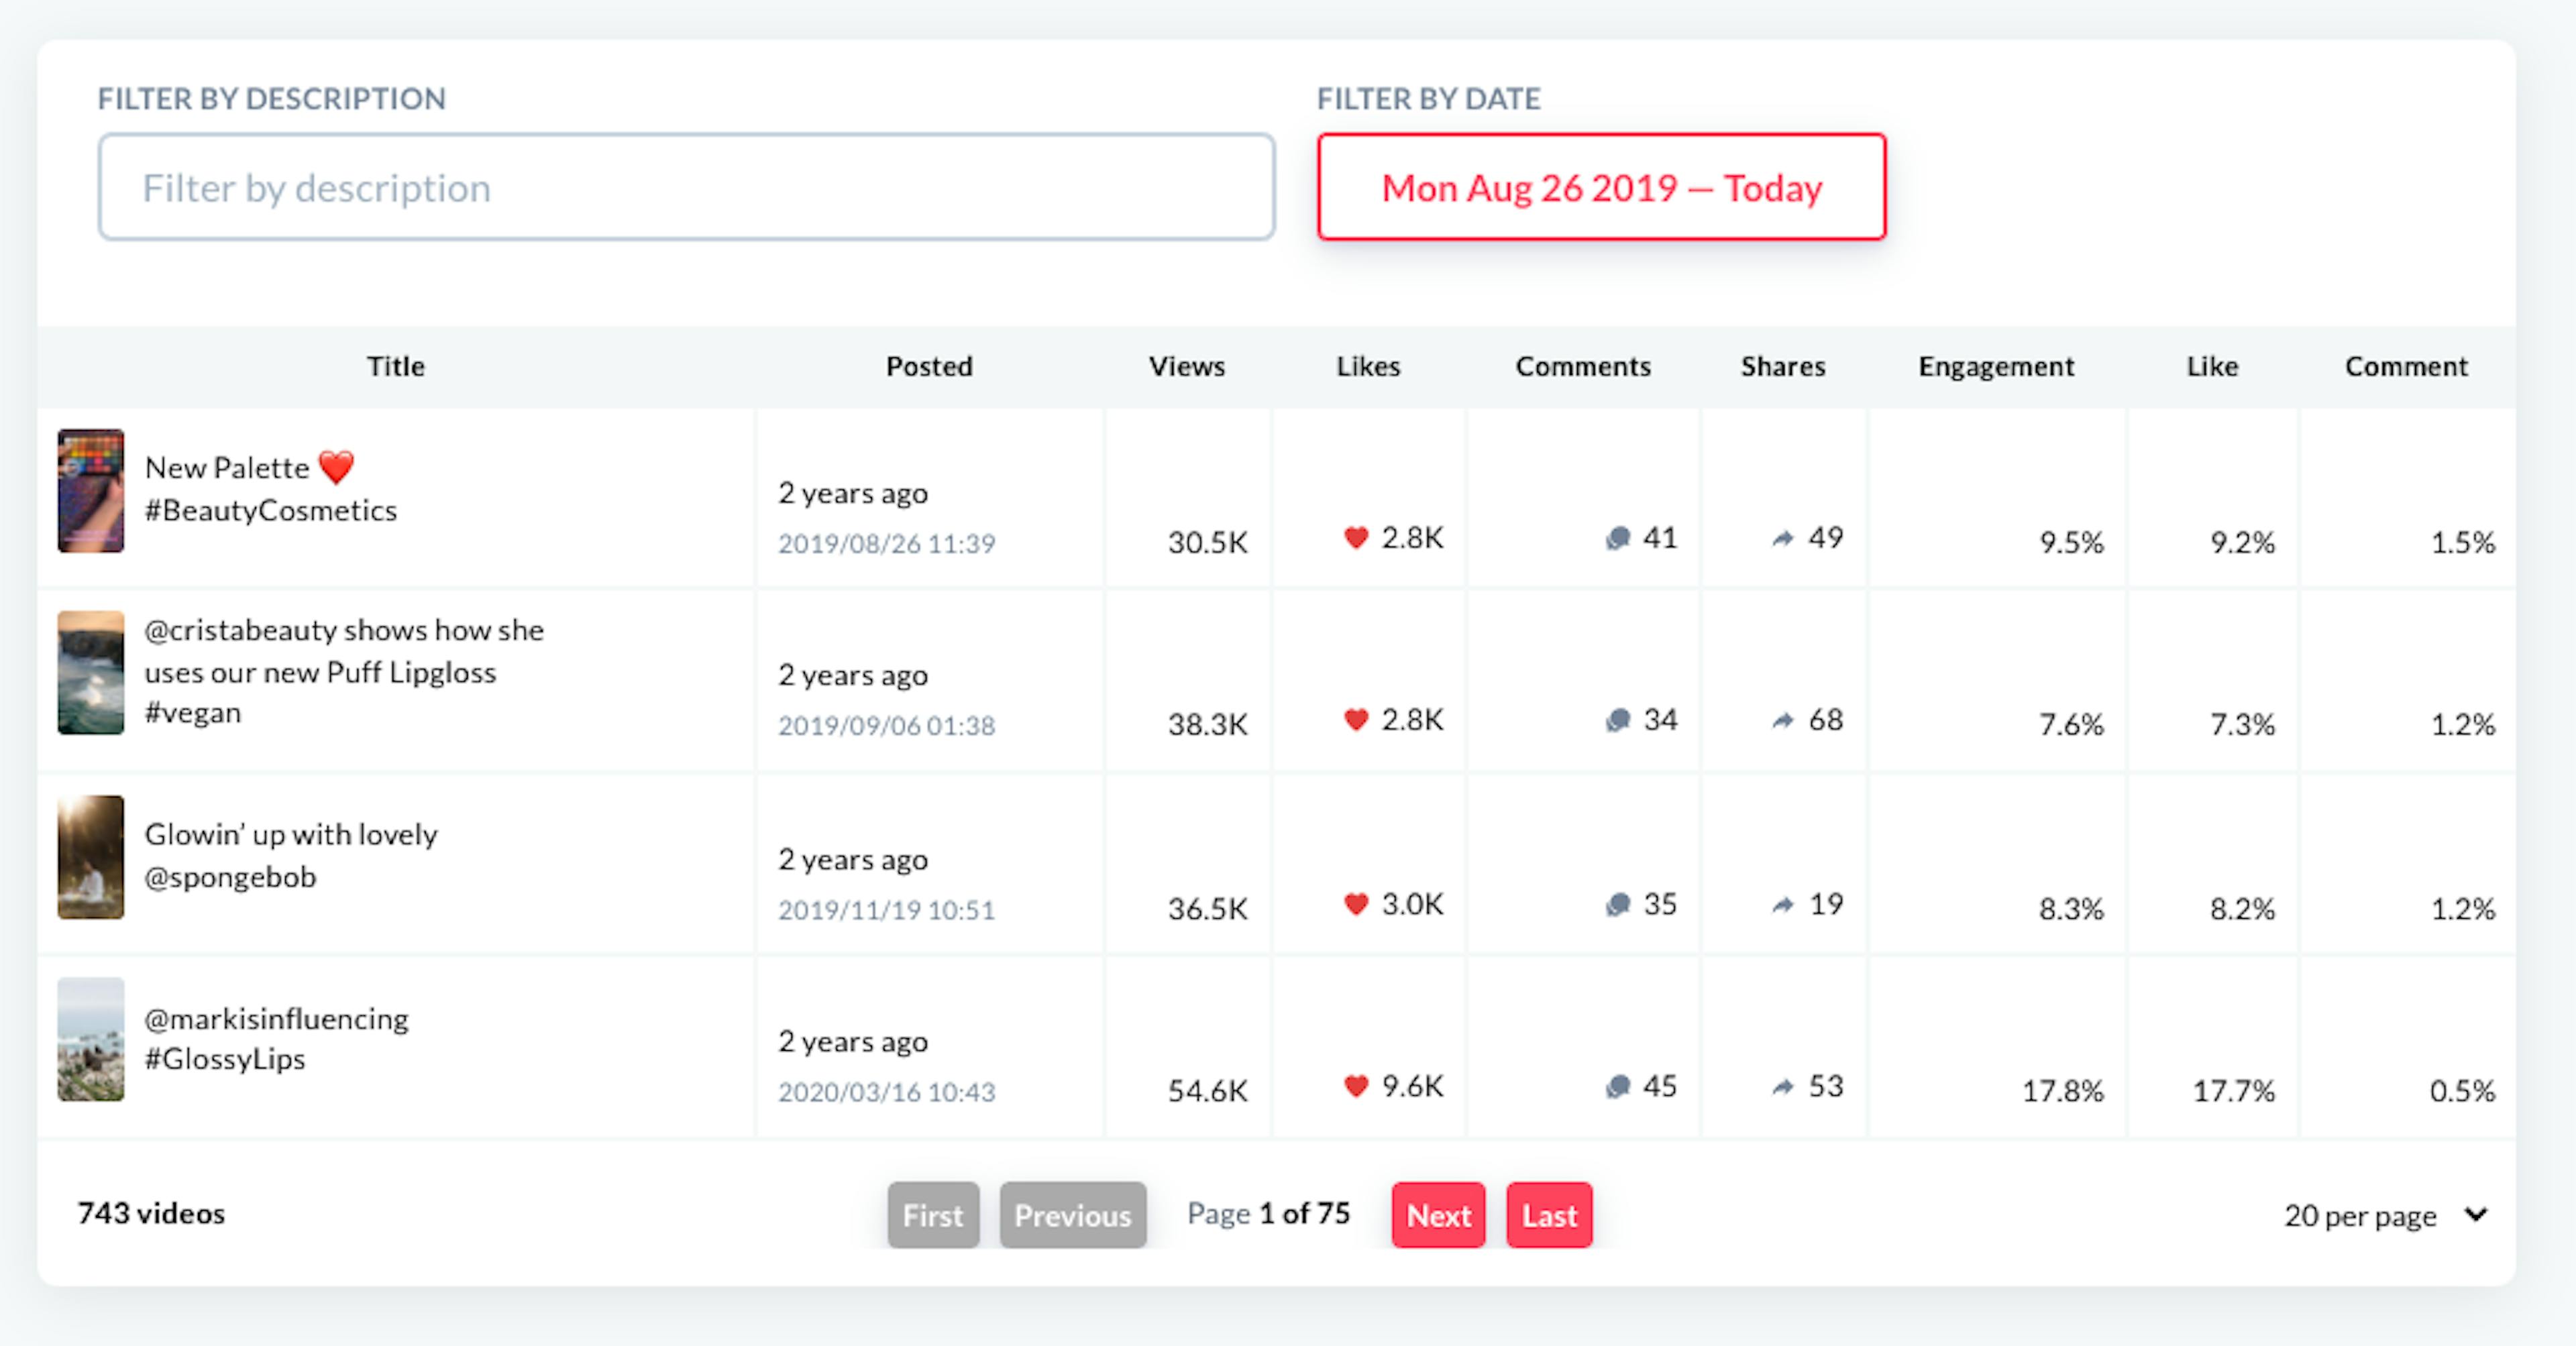Screen dimensions: 2576x1346
Task: Sort by the Likes column header
Action: coord(1368,366)
